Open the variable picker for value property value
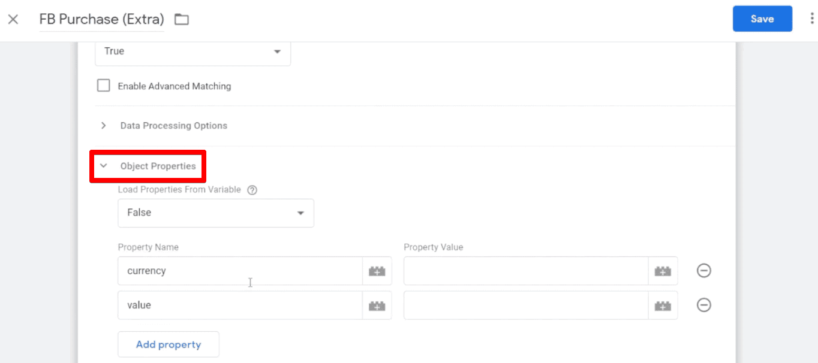 [x=663, y=305]
